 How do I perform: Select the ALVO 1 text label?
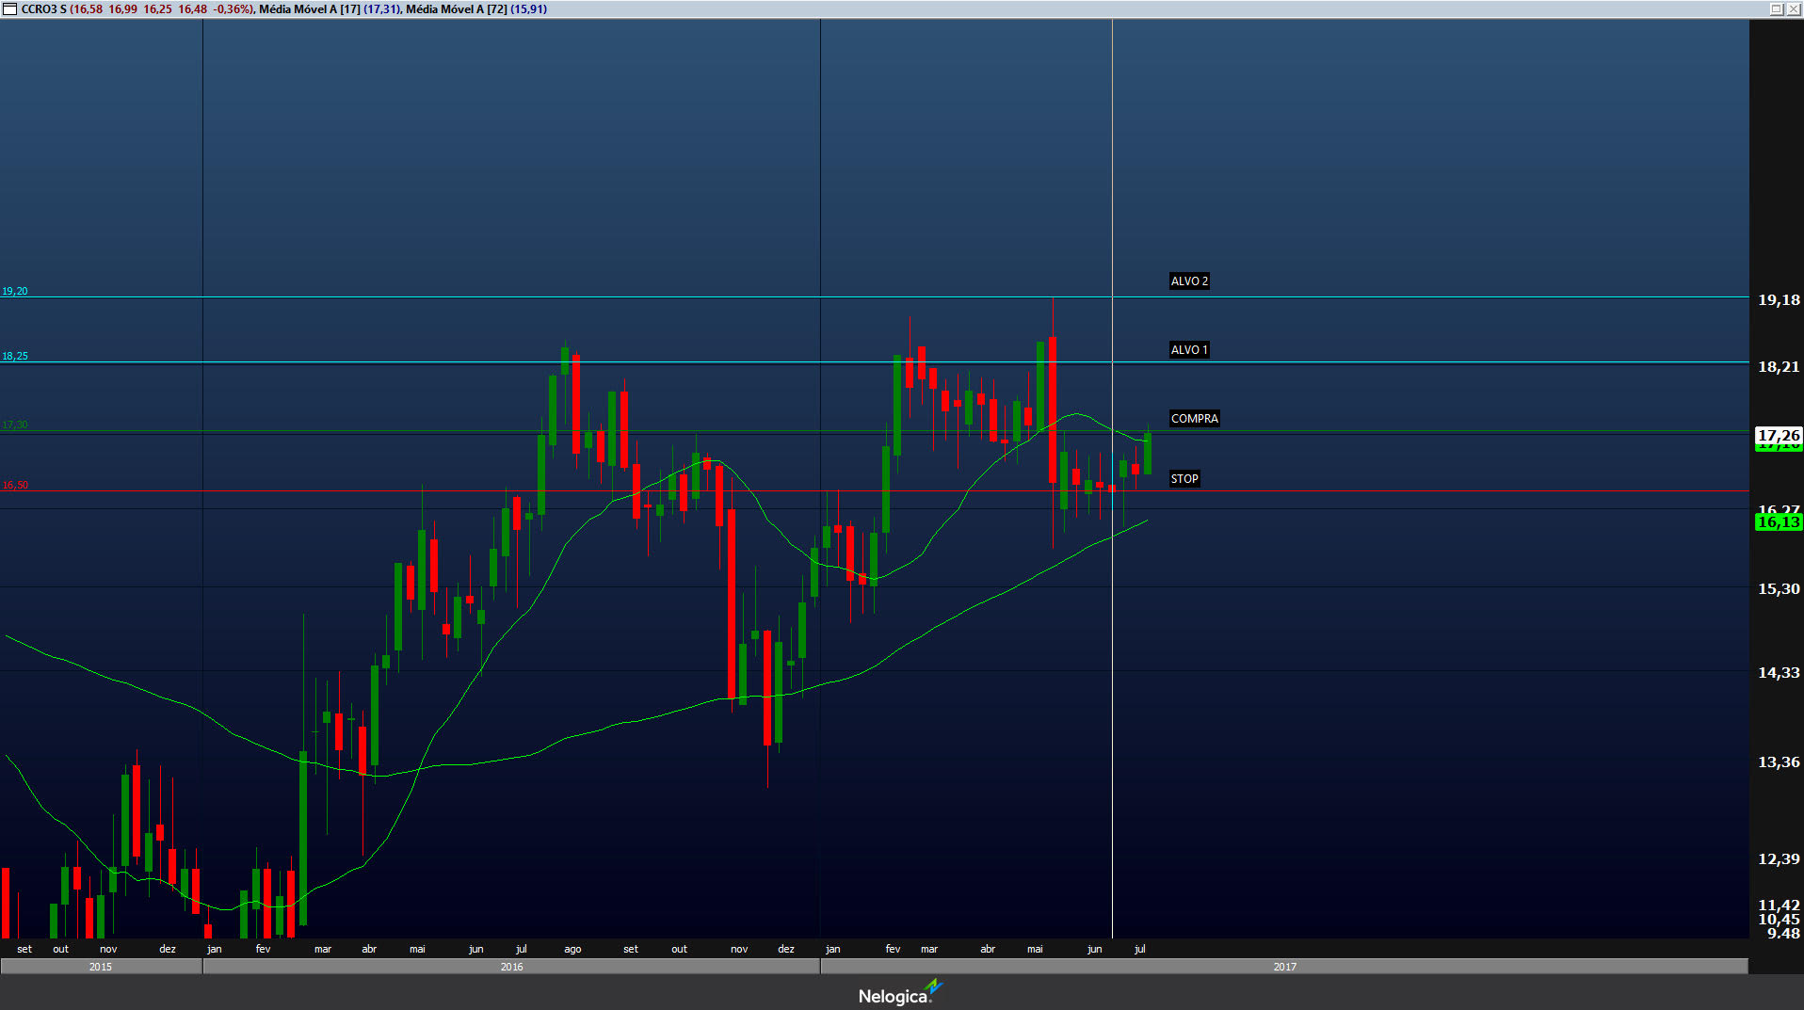coord(1189,350)
